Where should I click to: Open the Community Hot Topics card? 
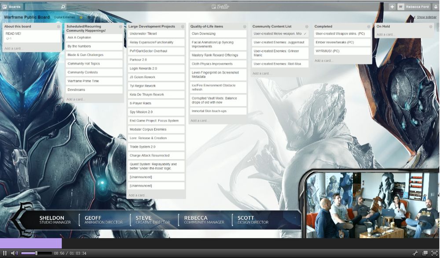pyautogui.click(x=94, y=64)
